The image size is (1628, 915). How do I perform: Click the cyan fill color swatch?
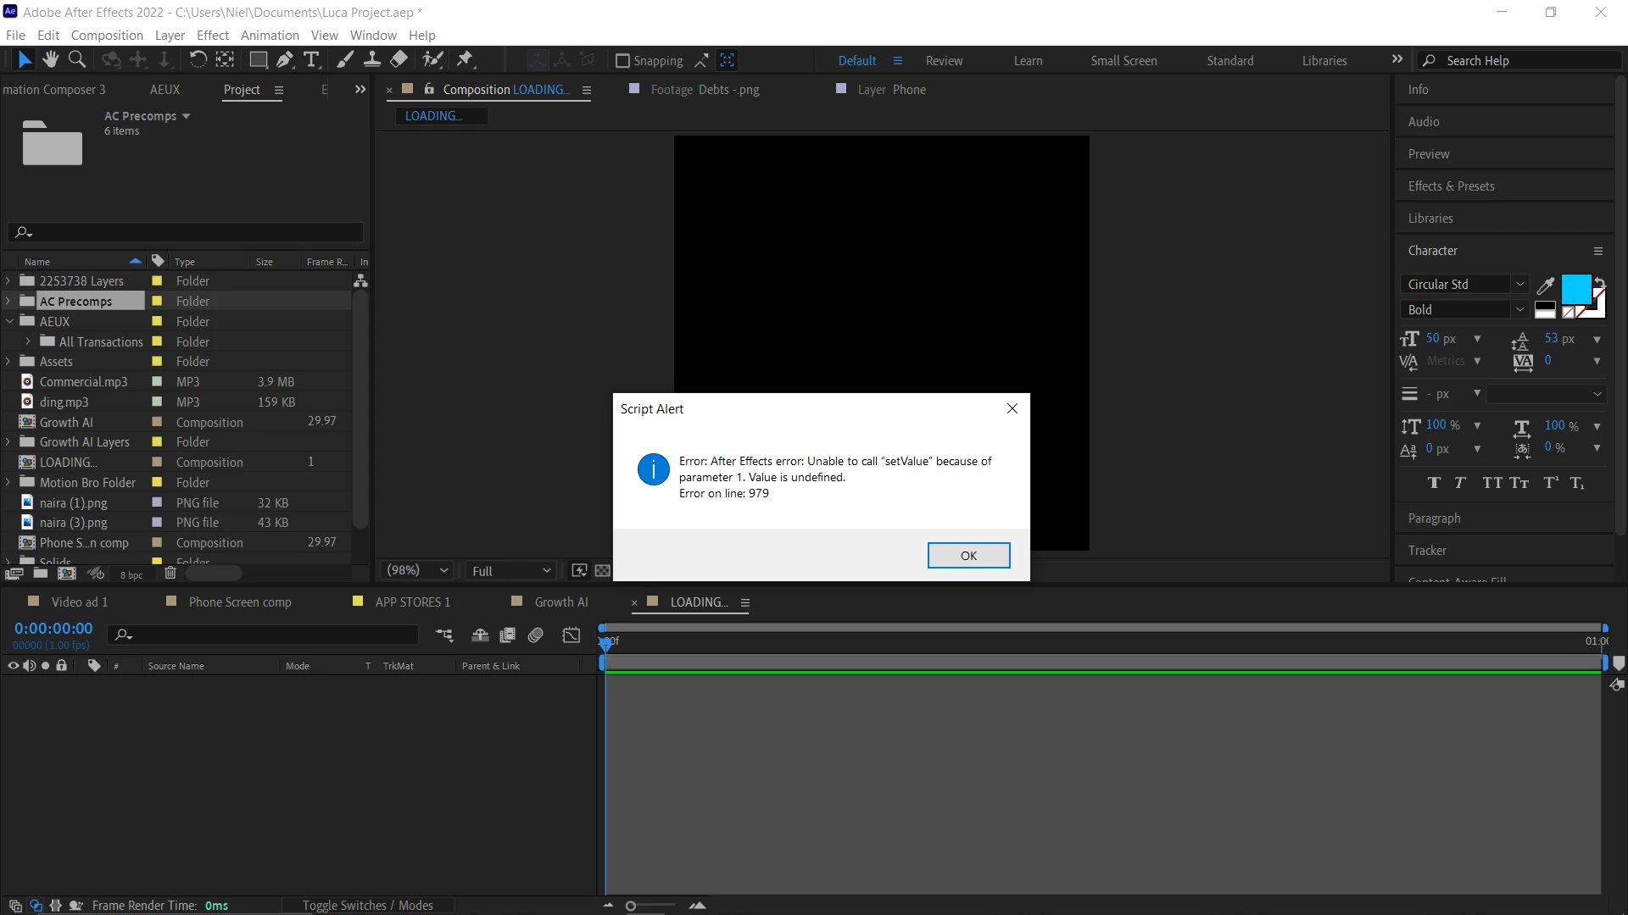click(x=1575, y=289)
